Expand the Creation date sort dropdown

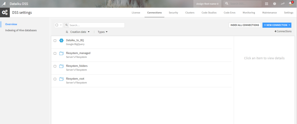(80, 32)
